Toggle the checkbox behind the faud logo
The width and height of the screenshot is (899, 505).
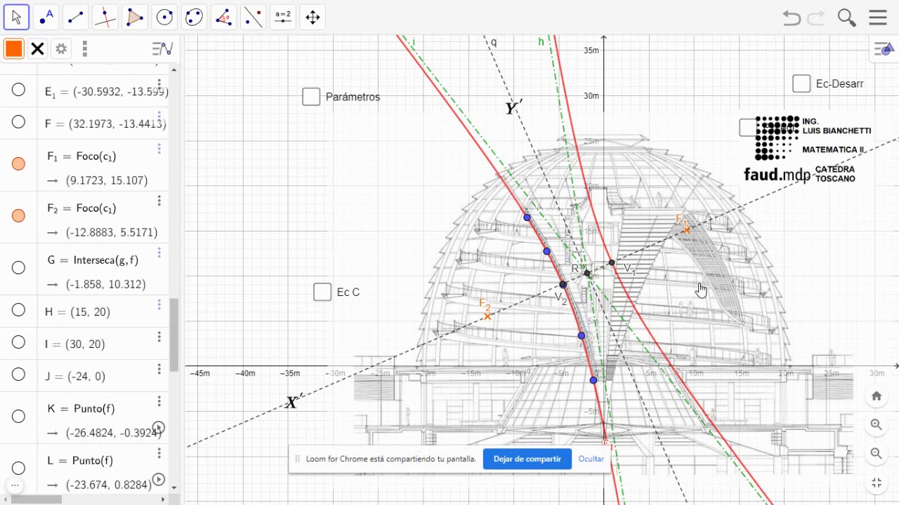pos(747,127)
